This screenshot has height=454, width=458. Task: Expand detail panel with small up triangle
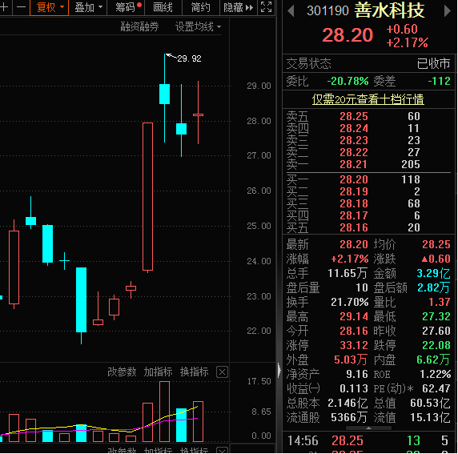click(368, 428)
